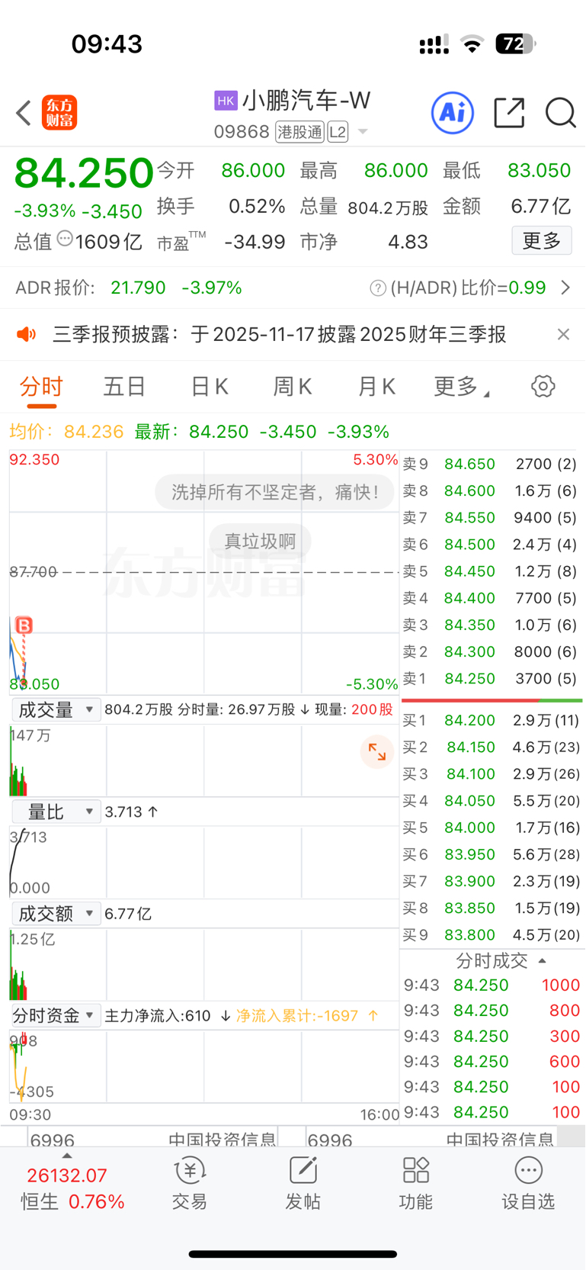The width and height of the screenshot is (586, 1270).
Task: Tap 设自选 in bottom bar
Action: click(528, 1184)
